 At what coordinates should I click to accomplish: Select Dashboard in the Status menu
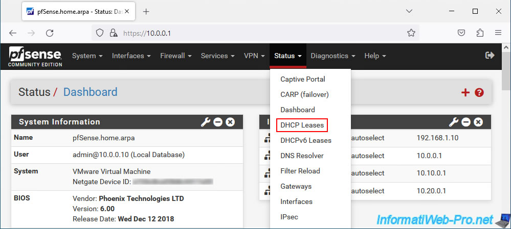click(298, 110)
